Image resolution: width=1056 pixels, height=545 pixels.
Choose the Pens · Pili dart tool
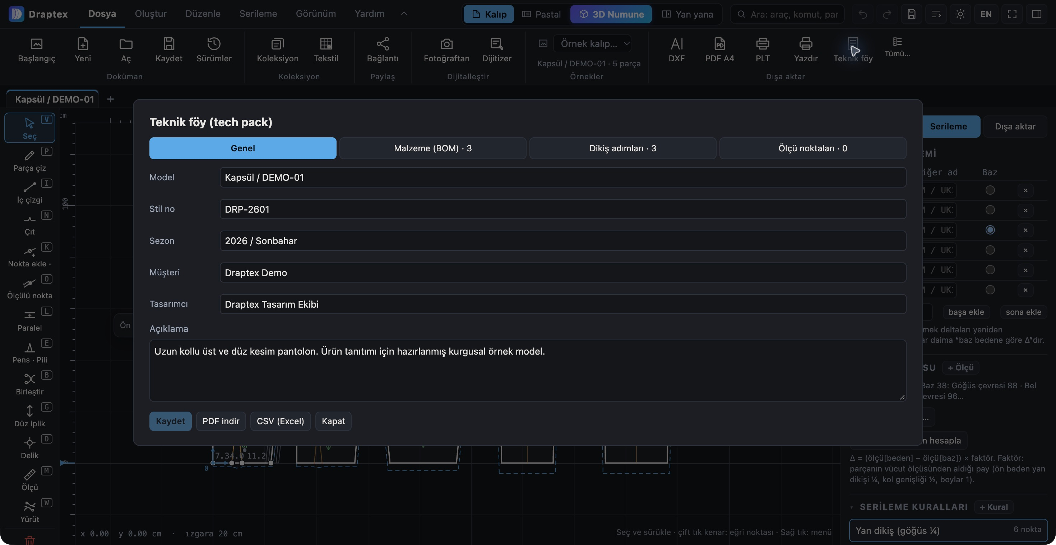[x=29, y=351]
